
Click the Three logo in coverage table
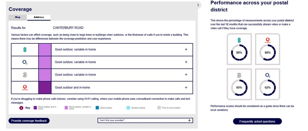[x=25, y=75]
